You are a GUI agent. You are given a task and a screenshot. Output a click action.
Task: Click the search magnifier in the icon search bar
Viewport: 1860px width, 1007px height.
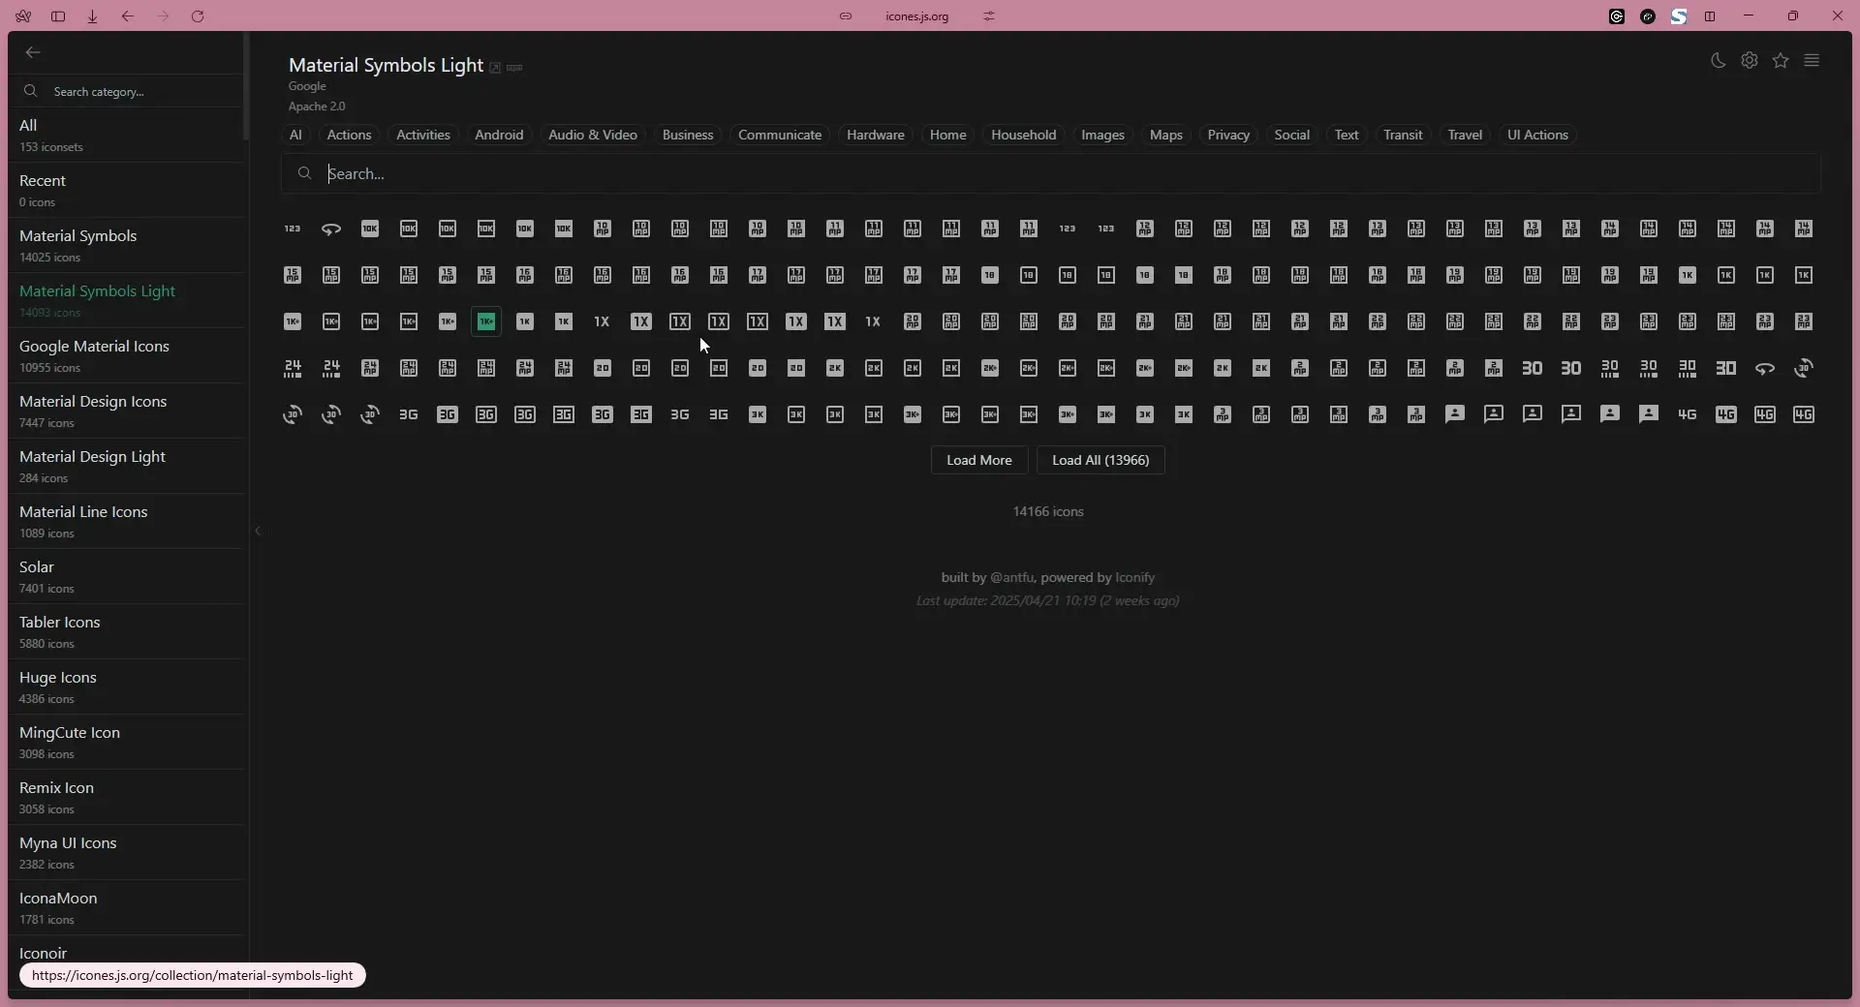tap(304, 174)
